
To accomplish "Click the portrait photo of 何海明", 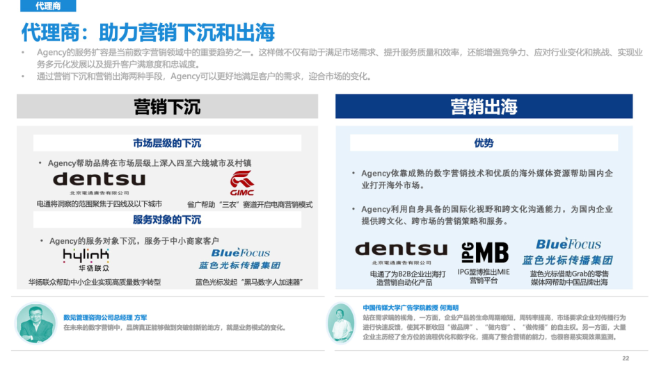I will (341, 323).
